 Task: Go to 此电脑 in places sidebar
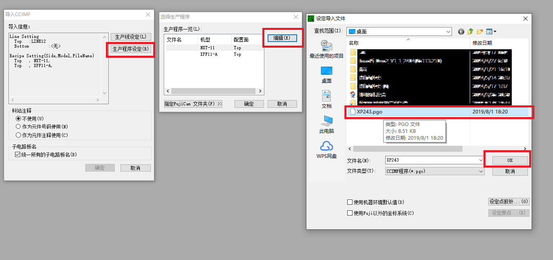tap(326, 124)
